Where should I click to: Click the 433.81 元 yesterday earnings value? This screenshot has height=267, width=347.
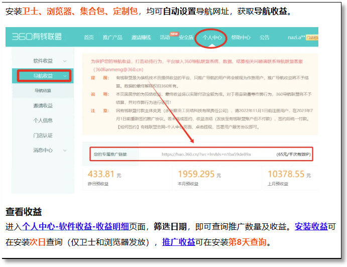pyautogui.click(x=104, y=174)
